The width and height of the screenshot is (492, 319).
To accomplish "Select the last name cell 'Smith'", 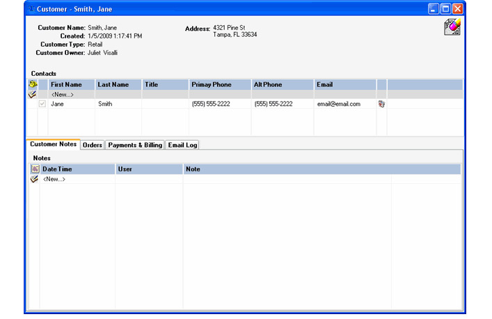I will click(x=118, y=104).
